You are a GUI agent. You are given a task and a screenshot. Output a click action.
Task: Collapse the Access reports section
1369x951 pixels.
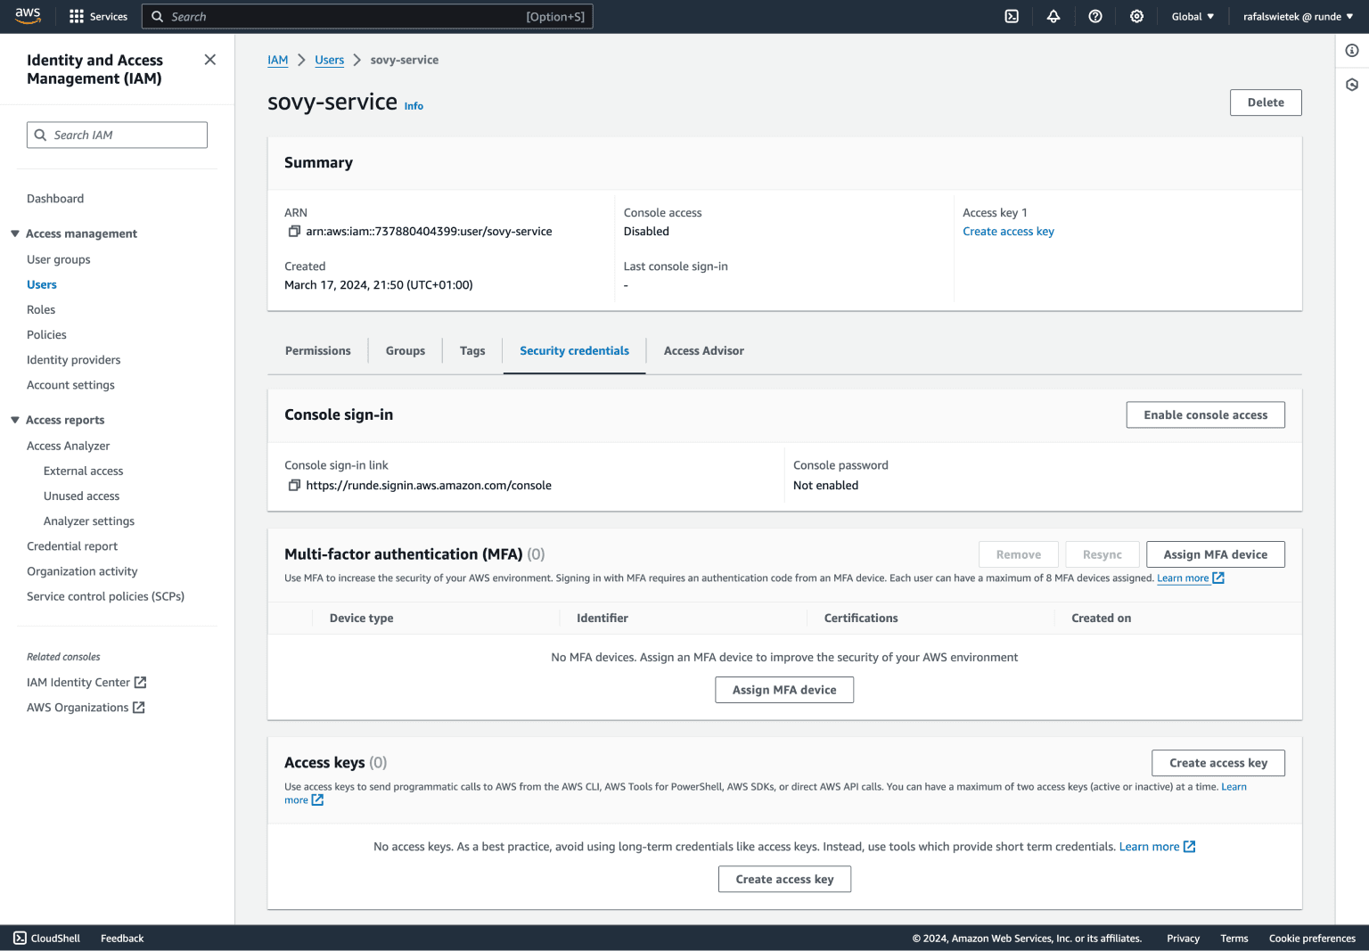click(x=14, y=419)
